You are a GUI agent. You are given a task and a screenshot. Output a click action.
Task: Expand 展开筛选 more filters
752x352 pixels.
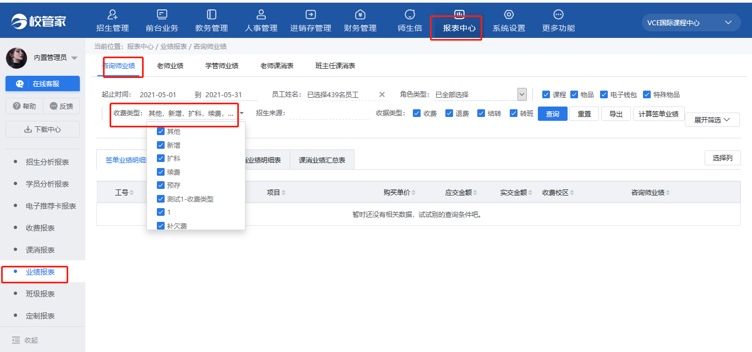point(712,120)
